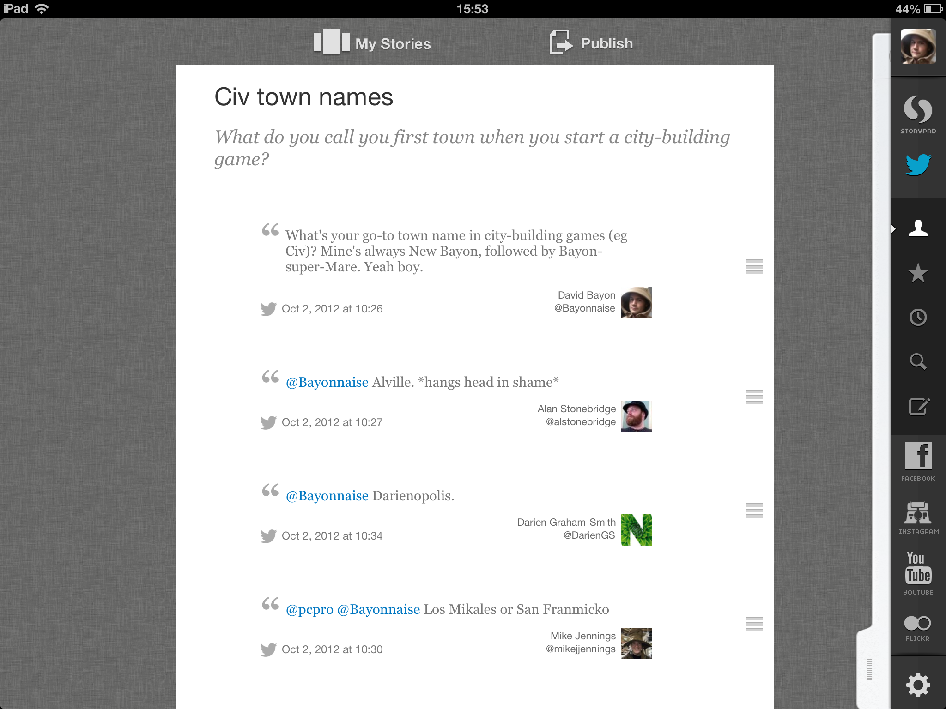The width and height of the screenshot is (946, 709).
Task: Open the compose tweet icon
Action: point(917,407)
